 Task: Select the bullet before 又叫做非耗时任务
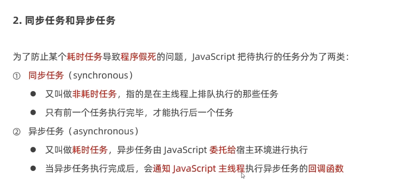coord(33,94)
